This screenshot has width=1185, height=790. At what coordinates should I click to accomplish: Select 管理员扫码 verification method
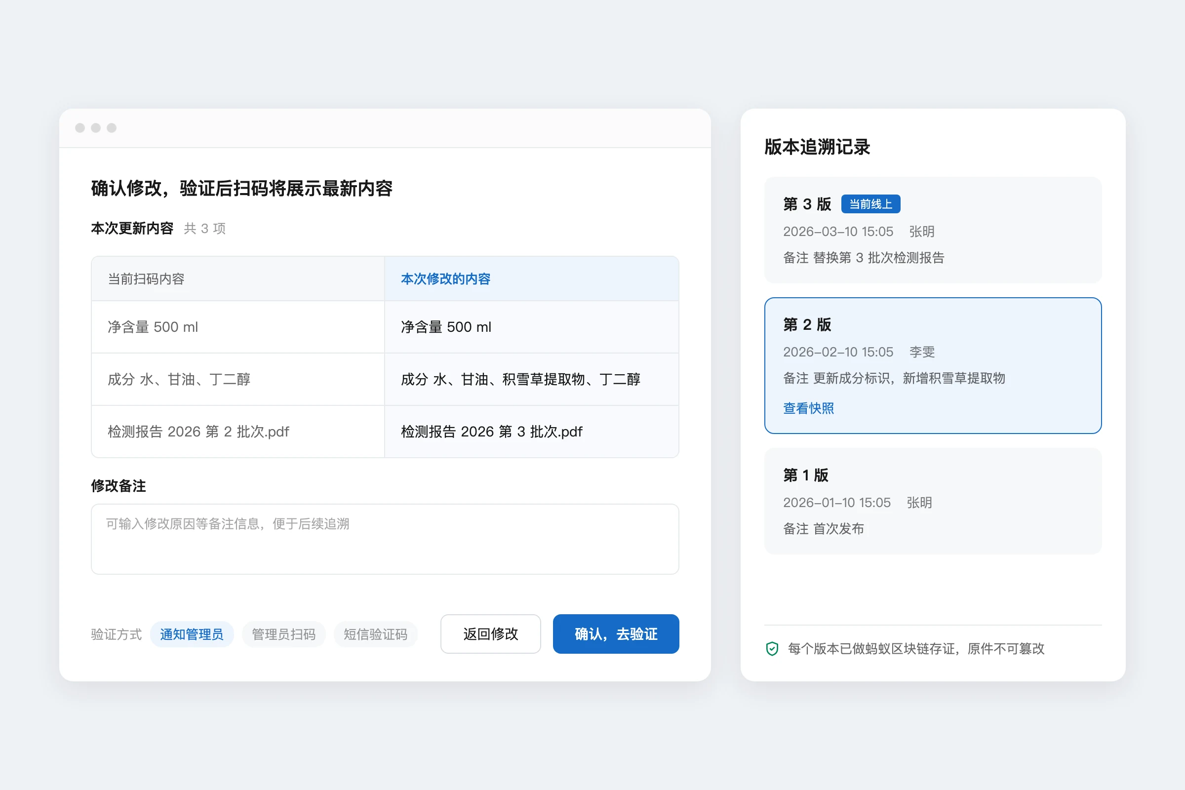tap(283, 634)
